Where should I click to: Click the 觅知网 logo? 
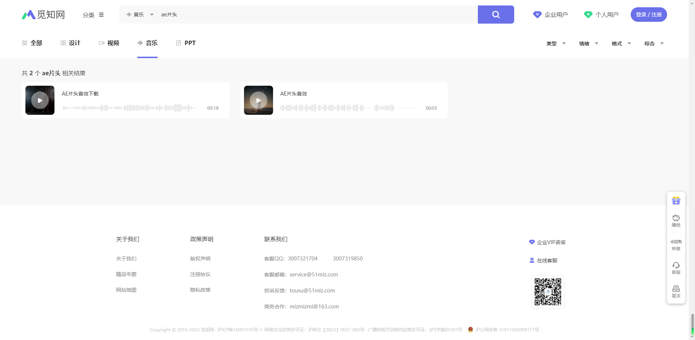point(42,15)
